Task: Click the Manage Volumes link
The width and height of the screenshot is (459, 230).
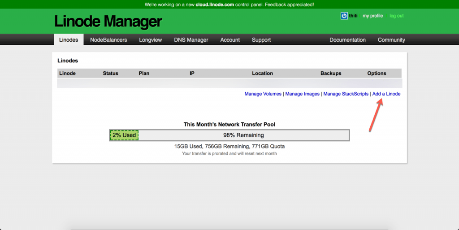Action: (x=263, y=94)
